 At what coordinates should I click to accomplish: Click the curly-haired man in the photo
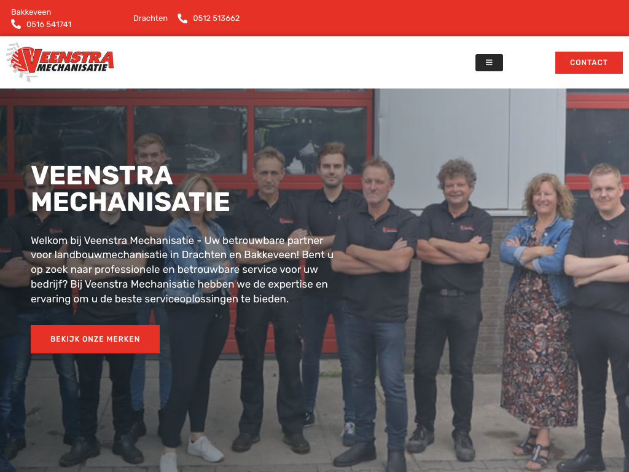[455, 305]
